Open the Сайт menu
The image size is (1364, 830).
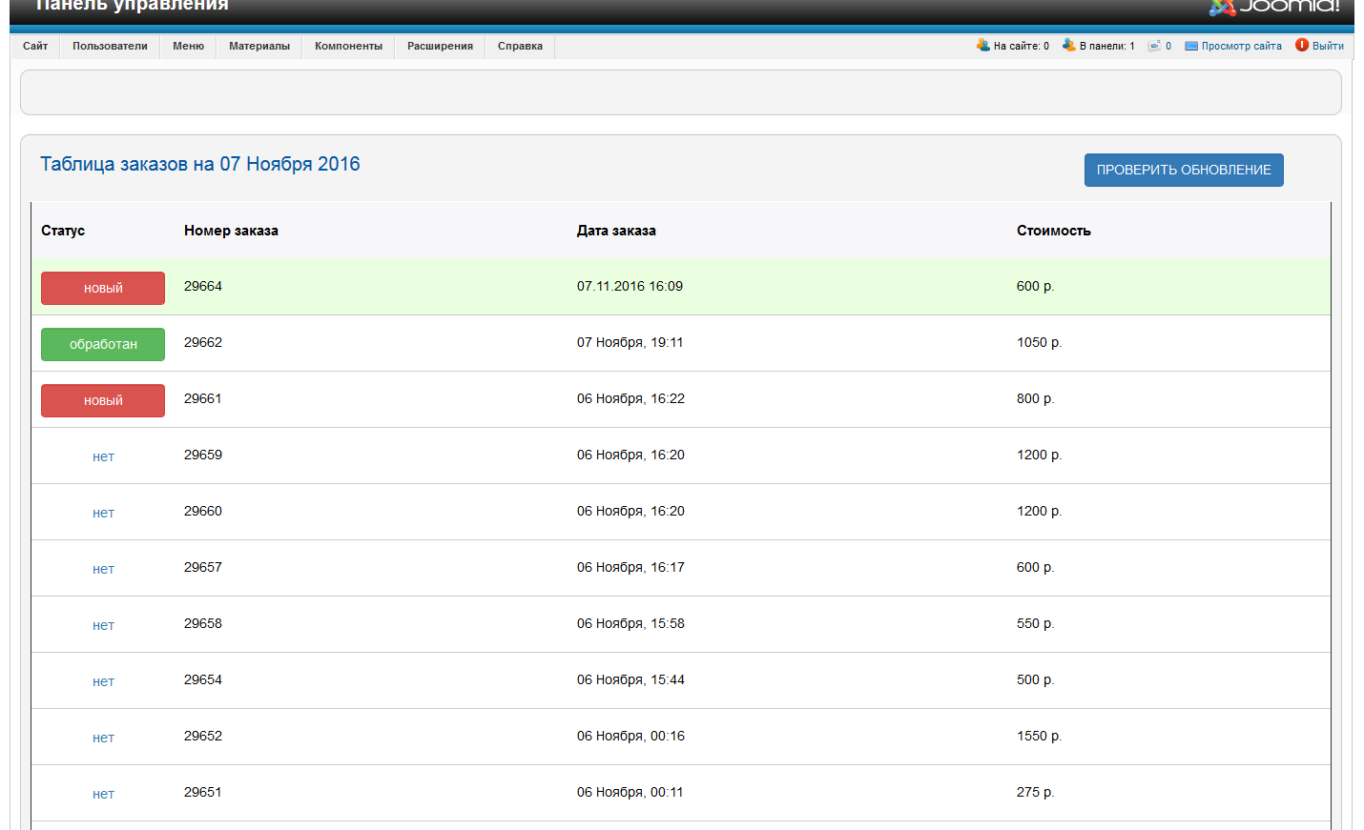coord(35,46)
